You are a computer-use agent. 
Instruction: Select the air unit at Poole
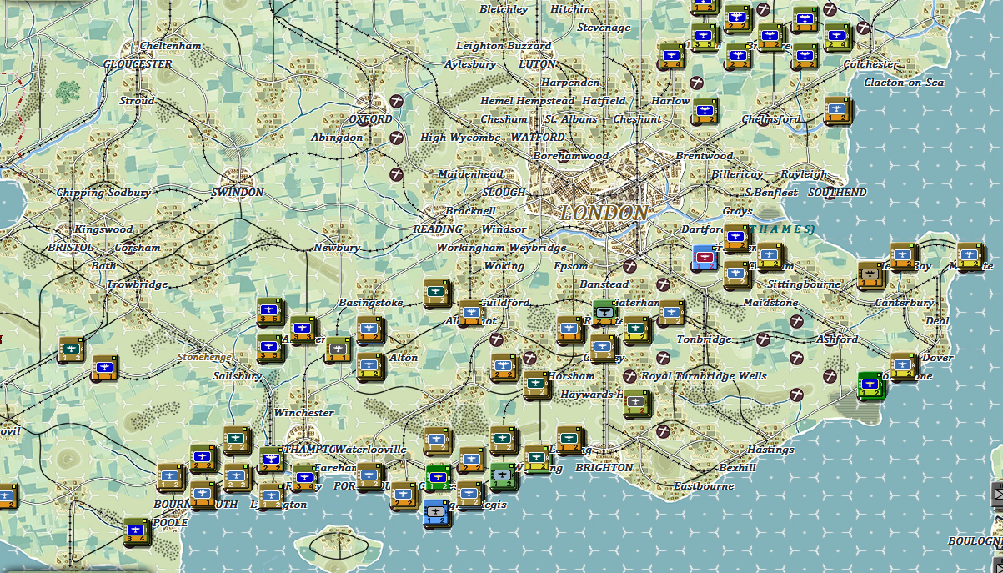[137, 531]
